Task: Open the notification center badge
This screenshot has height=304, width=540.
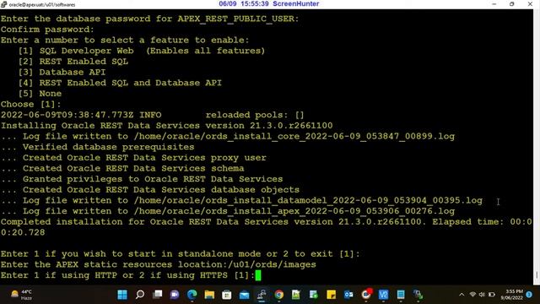Action: (x=529, y=295)
